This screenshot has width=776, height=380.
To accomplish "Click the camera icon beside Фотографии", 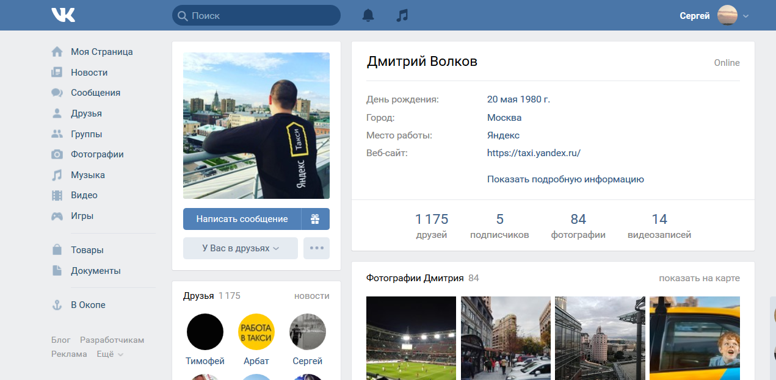I will (57, 154).
